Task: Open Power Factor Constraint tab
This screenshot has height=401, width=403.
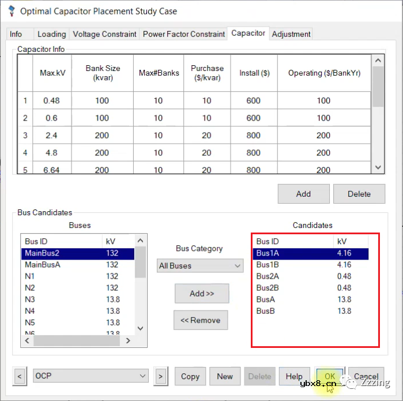Action: (x=183, y=34)
